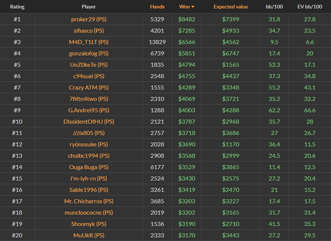
Task: View UnZ0keTe (PS) player stats
Action: click(88, 65)
